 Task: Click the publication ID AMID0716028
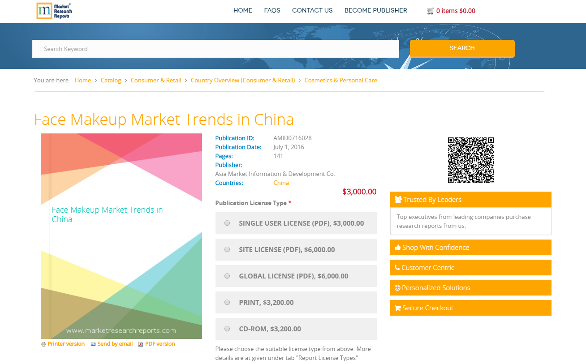click(x=293, y=138)
